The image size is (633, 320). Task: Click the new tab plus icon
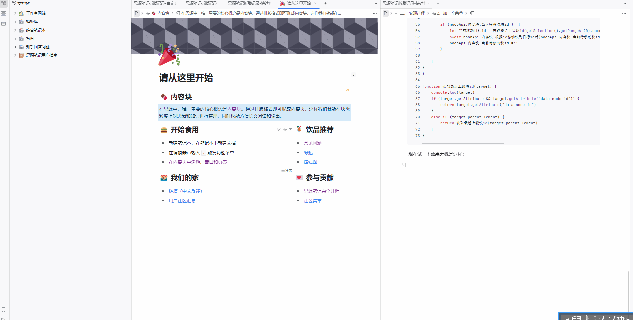coord(325,3)
